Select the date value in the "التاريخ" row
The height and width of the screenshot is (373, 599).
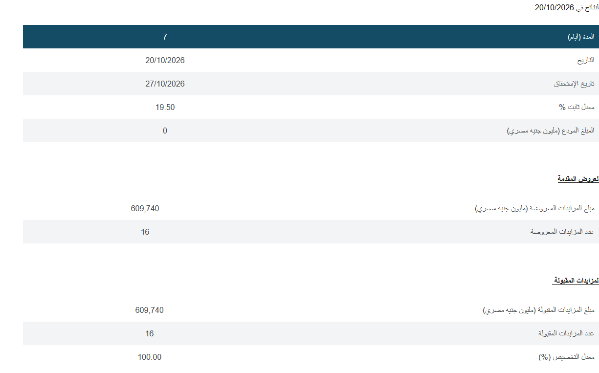165,60
